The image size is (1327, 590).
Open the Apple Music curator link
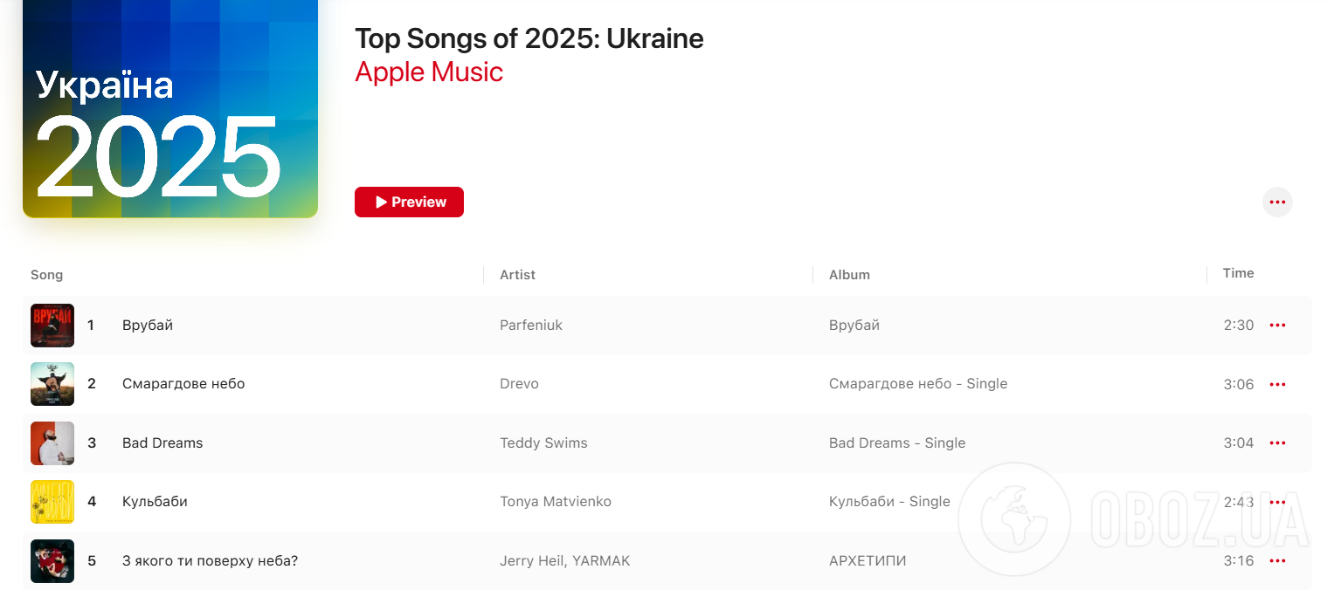[x=428, y=72]
